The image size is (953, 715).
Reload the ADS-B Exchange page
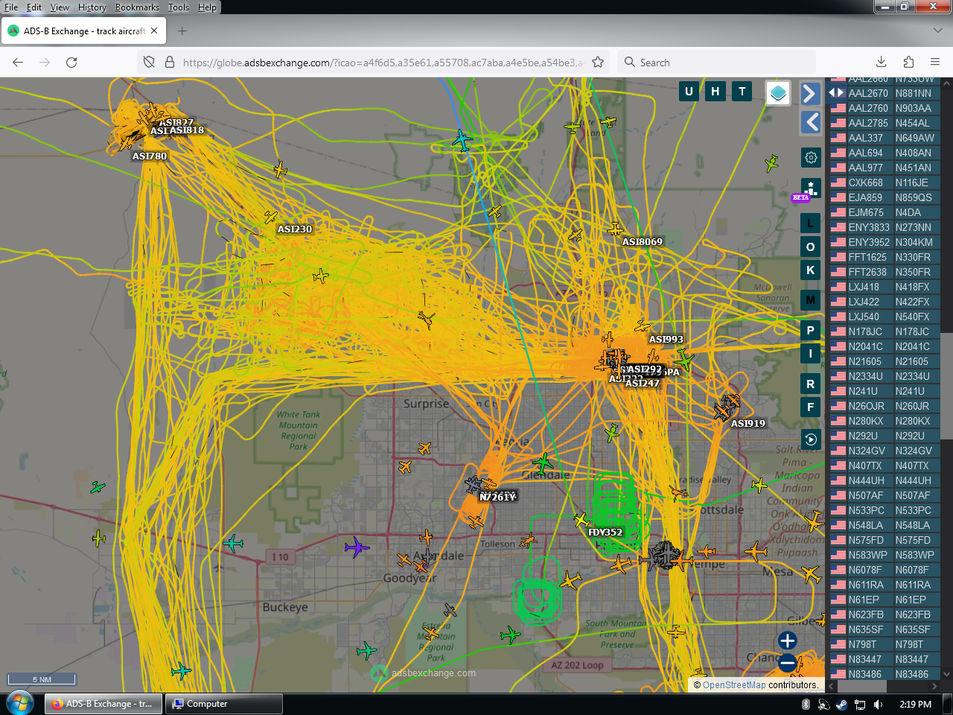pos(71,63)
